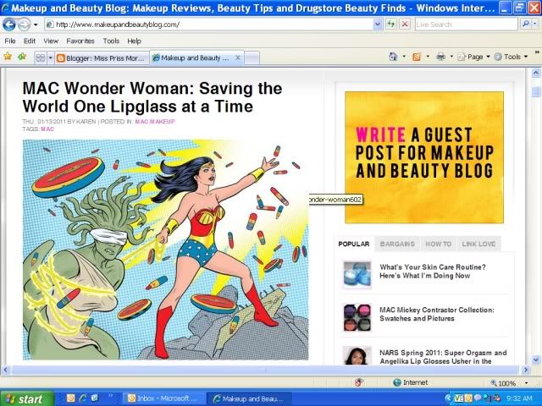This screenshot has width=542, height=406.
Task: Open the Home button dropdown arrow
Action: point(404,57)
